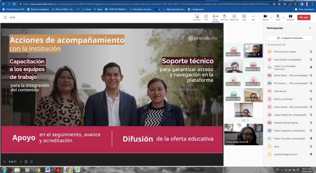Open Windows Start menu orb

click(x=4, y=170)
